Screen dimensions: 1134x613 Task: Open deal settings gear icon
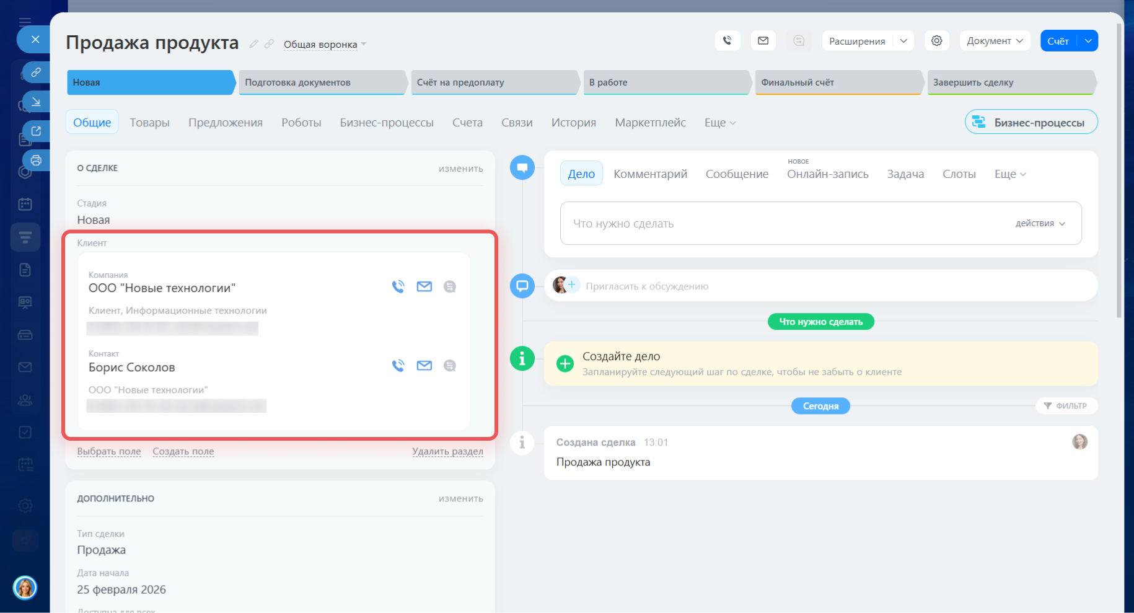pos(936,41)
